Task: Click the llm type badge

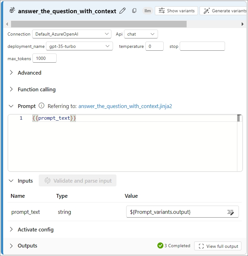Action: coord(148,11)
